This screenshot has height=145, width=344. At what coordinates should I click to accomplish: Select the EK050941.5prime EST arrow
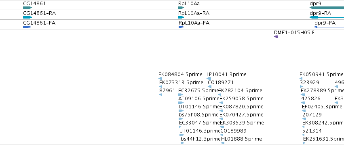(x=301, y=79)
